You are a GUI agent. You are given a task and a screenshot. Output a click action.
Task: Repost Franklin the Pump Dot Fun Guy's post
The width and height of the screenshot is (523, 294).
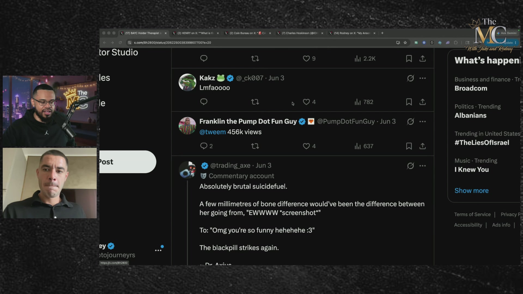click(x=255, y=146)
